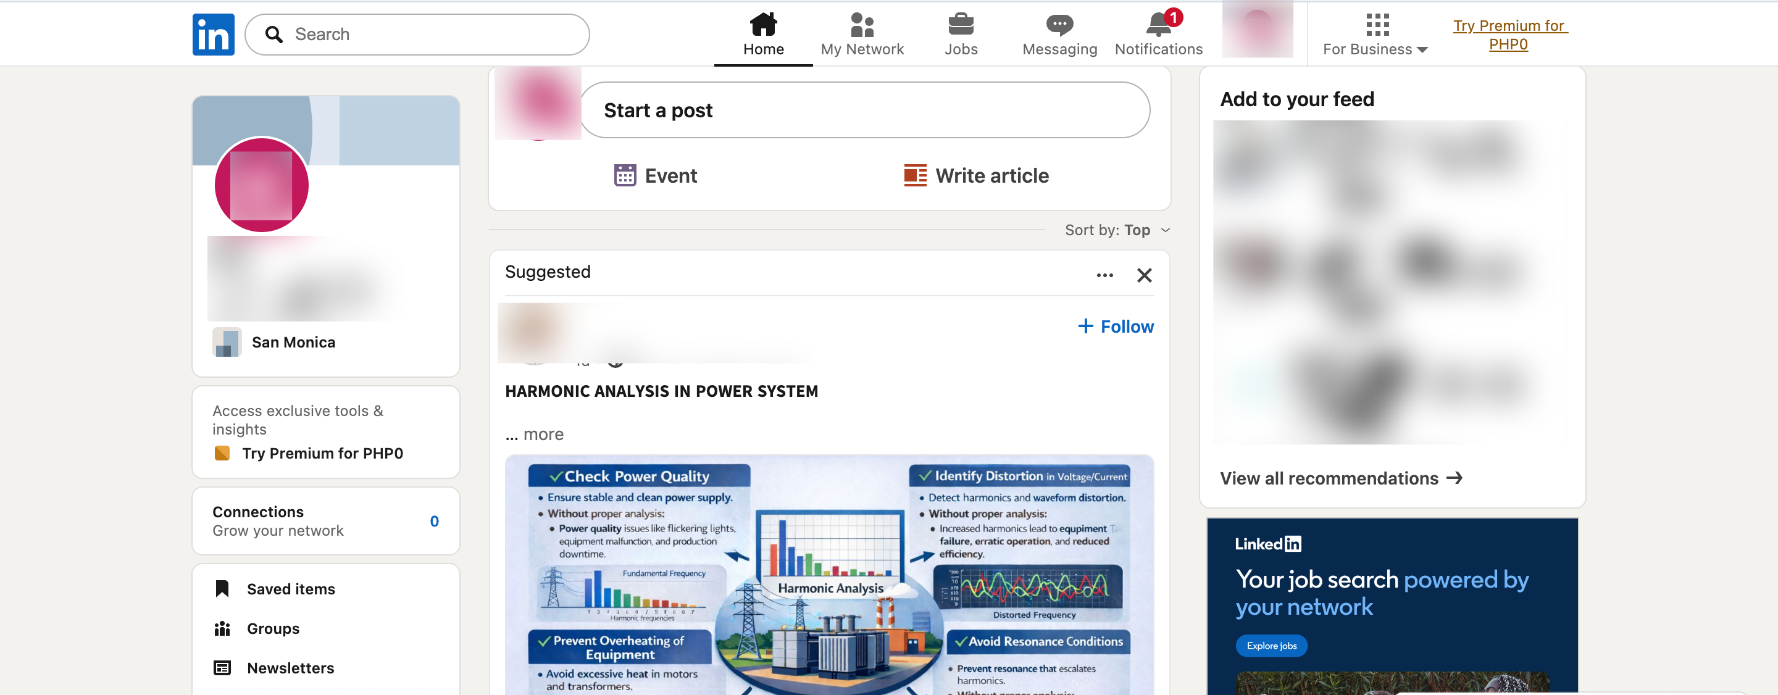Click Follow on the suggested post
This screenshot has width=1778, height=695.
[1116, 327]
